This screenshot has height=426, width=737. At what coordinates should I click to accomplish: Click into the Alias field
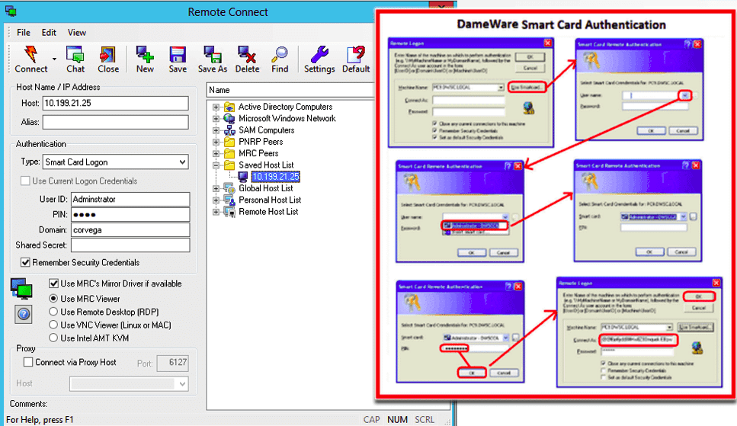coord(116,122)
